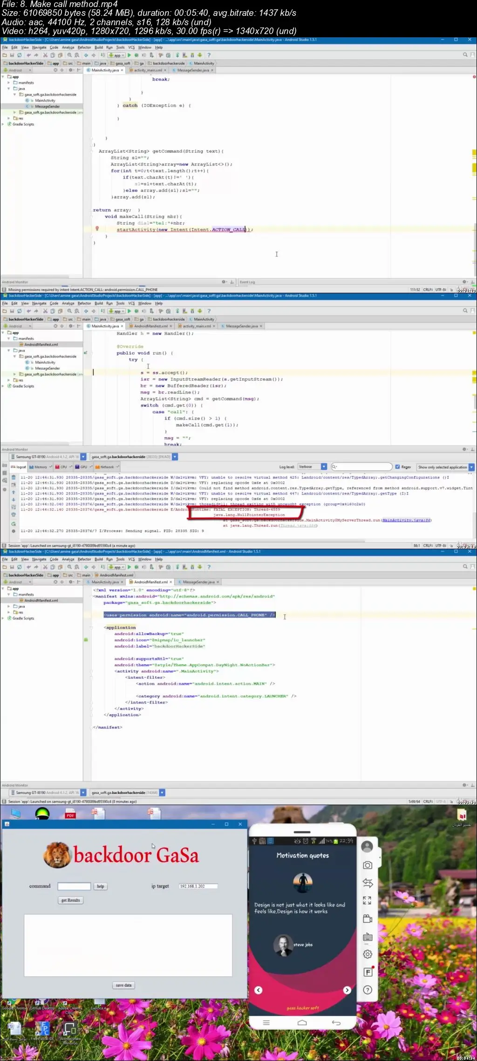
Task: Tap the next quote arrow on the phone
Action: pos(347,990)
